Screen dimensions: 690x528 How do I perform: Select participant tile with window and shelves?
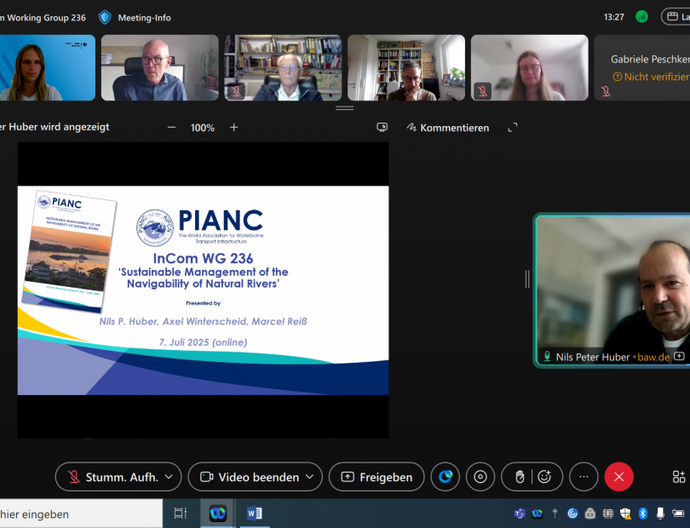pos(406,68)
